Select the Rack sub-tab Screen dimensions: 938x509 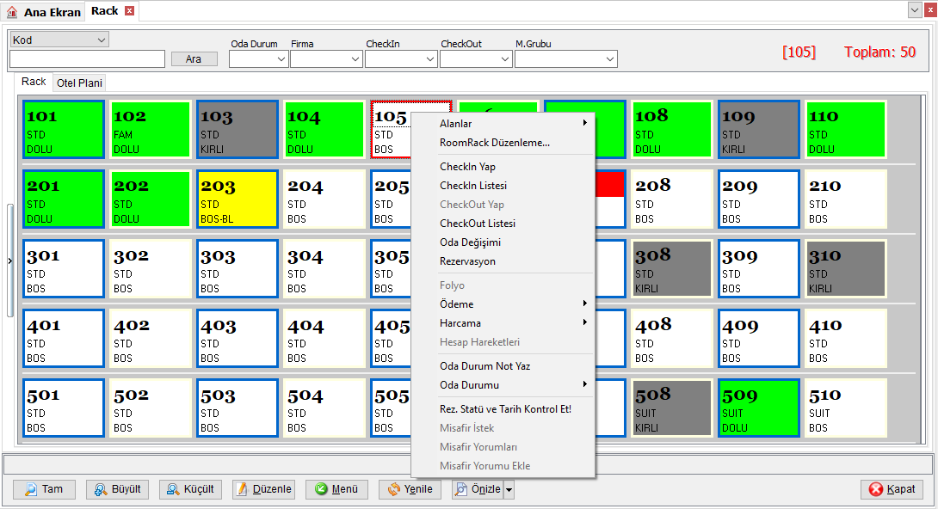click(x=34, y=82)
